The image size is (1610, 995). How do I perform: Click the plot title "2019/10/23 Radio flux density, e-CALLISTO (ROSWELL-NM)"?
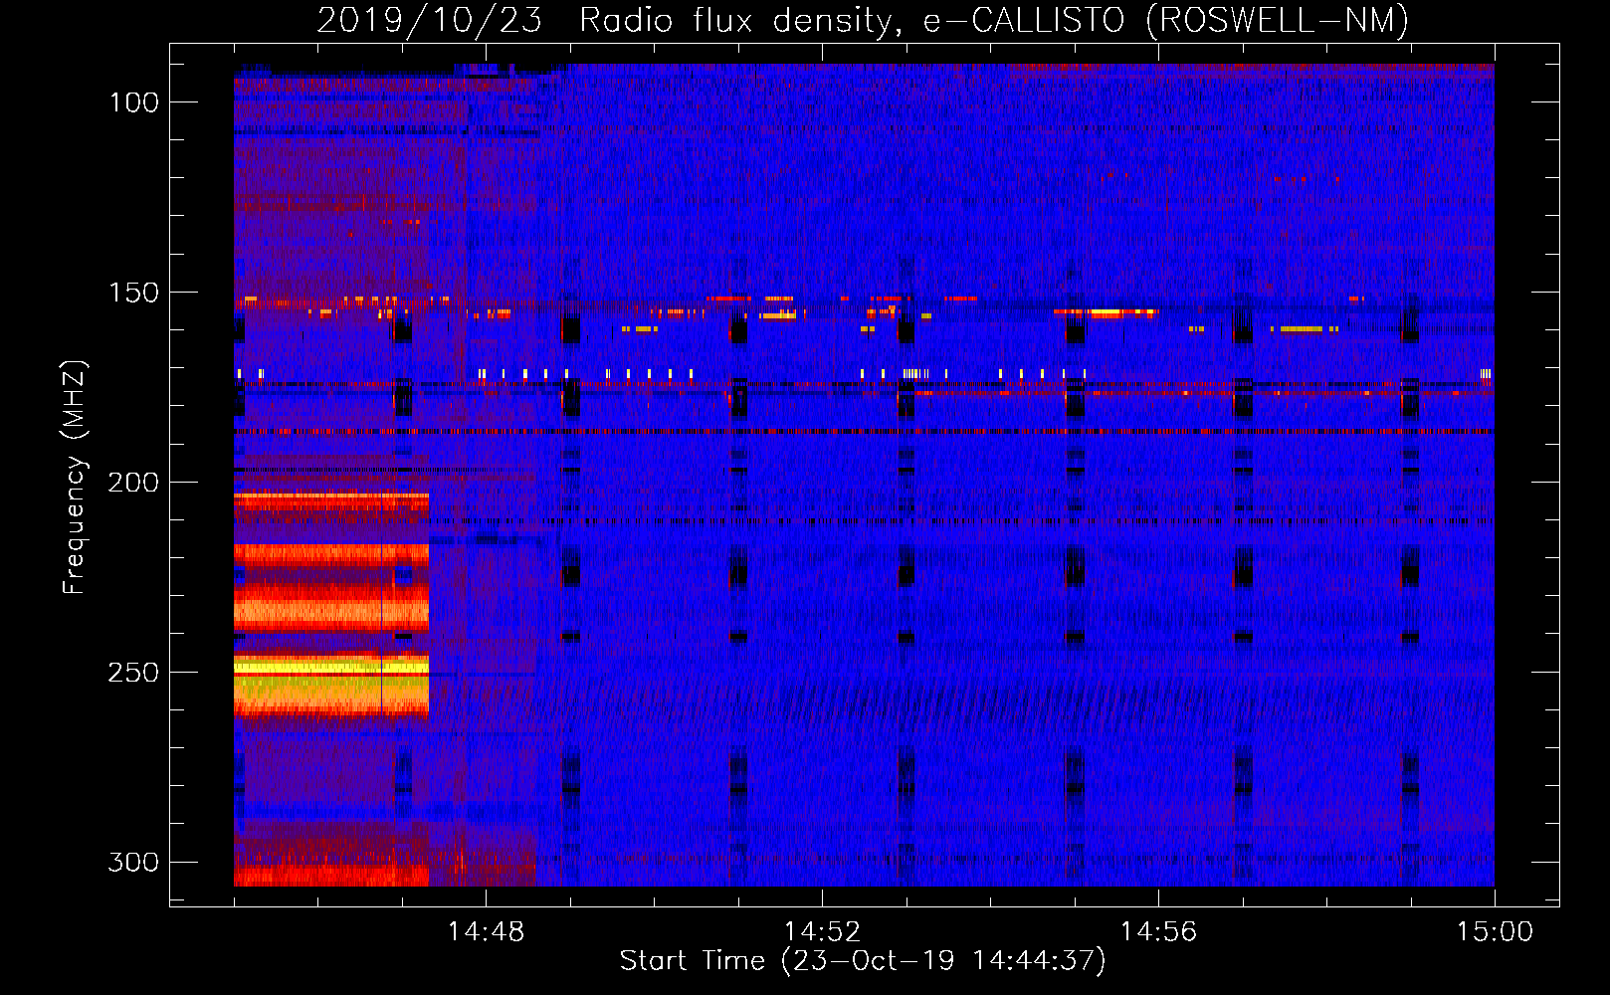(863, 21)
